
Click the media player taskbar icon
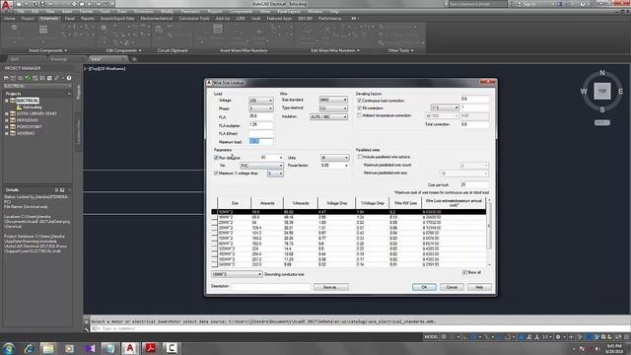click(x=69, y=348)
